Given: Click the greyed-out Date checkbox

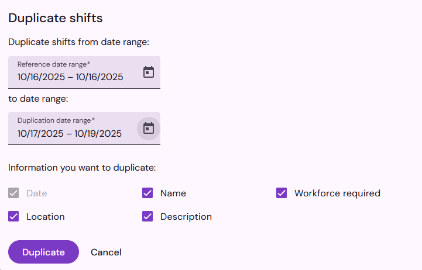Looking at the screenshot, I should point(13,193).
